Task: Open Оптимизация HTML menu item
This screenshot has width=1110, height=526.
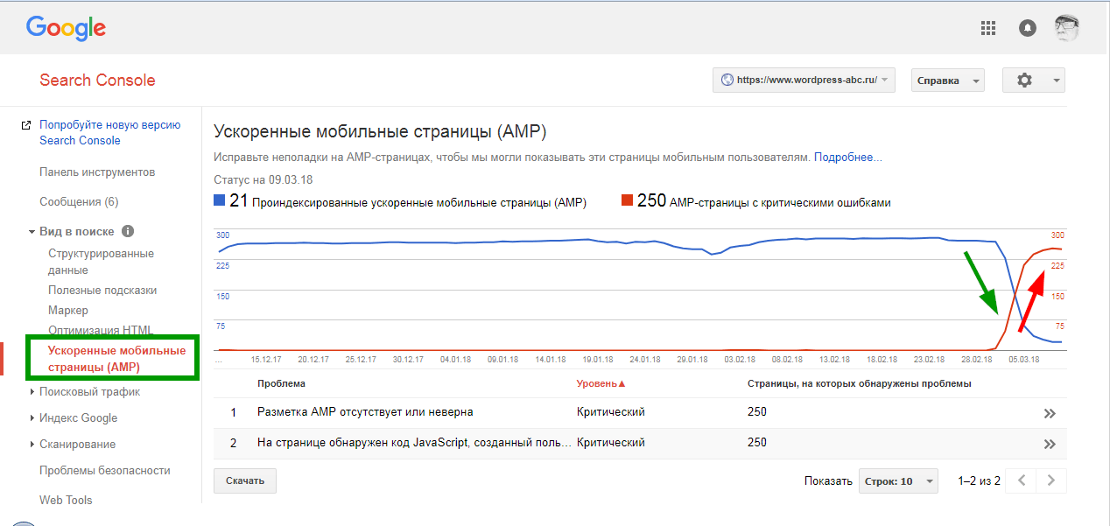Action: click(x=101, y=330)
